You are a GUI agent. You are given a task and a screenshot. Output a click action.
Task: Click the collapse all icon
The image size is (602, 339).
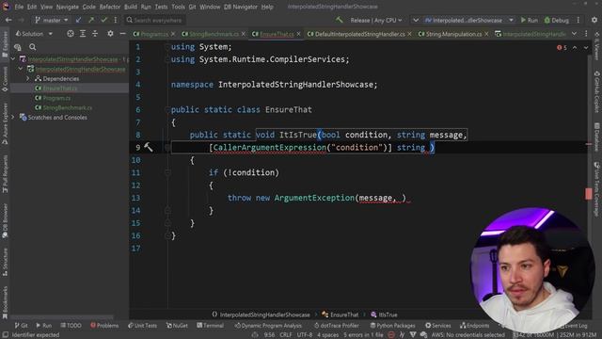95,34
